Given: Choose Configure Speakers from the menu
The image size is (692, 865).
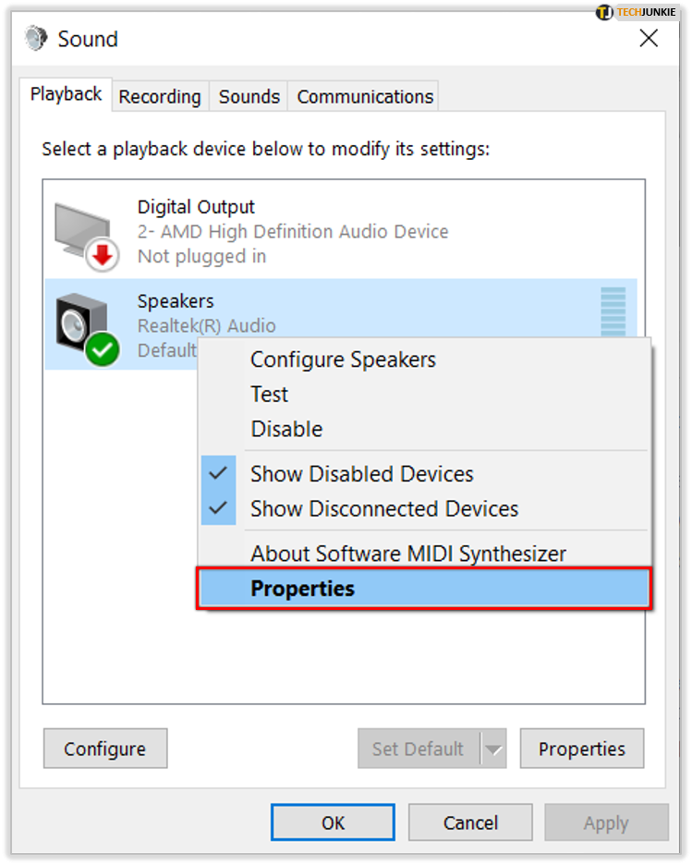Looking at the screenshot, I should [x=342, y=359].
